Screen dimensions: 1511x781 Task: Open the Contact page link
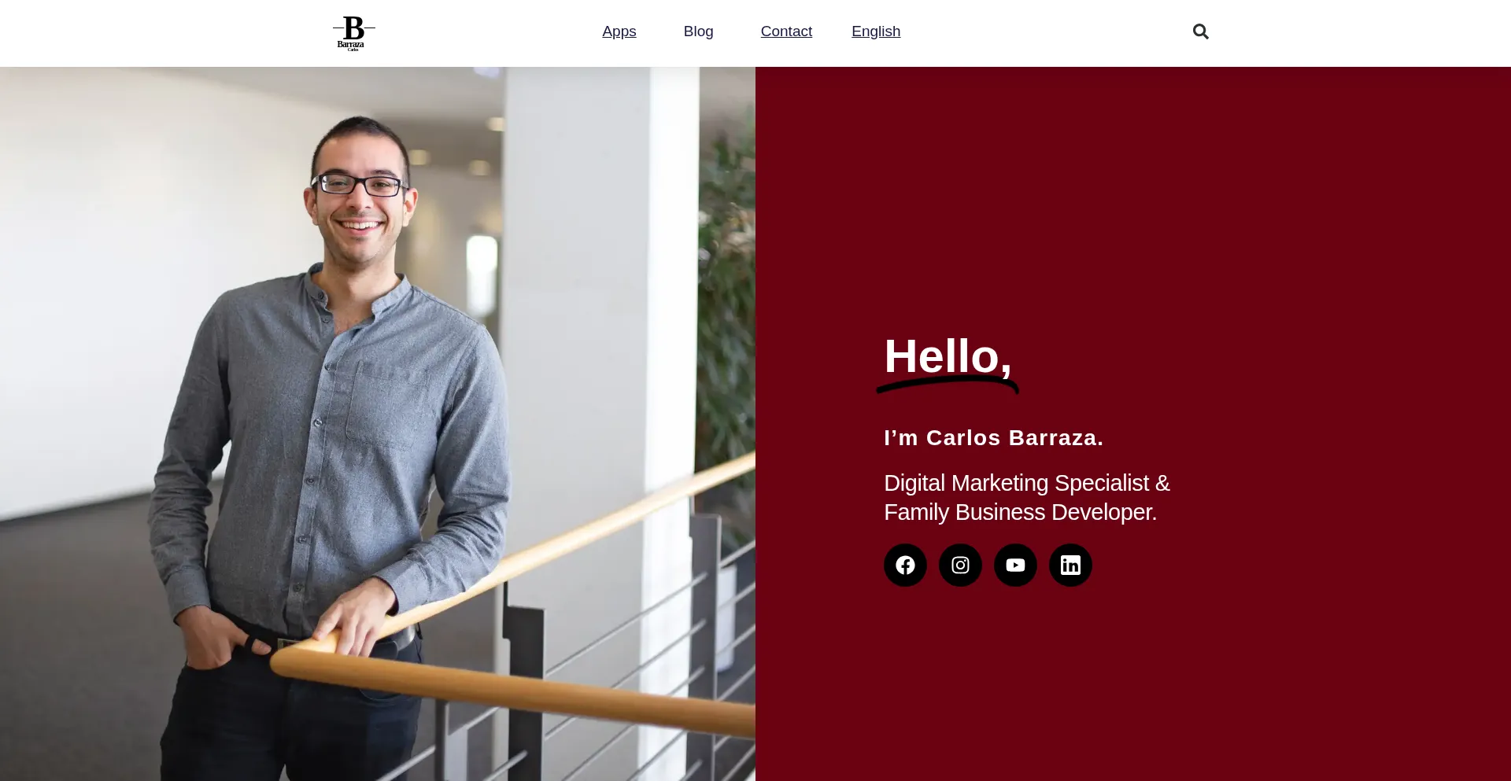[786, 31]
